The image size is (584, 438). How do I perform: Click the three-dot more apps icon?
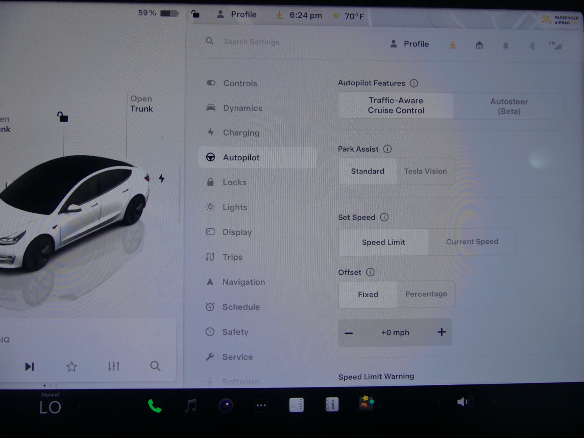[x=261, y=405]
